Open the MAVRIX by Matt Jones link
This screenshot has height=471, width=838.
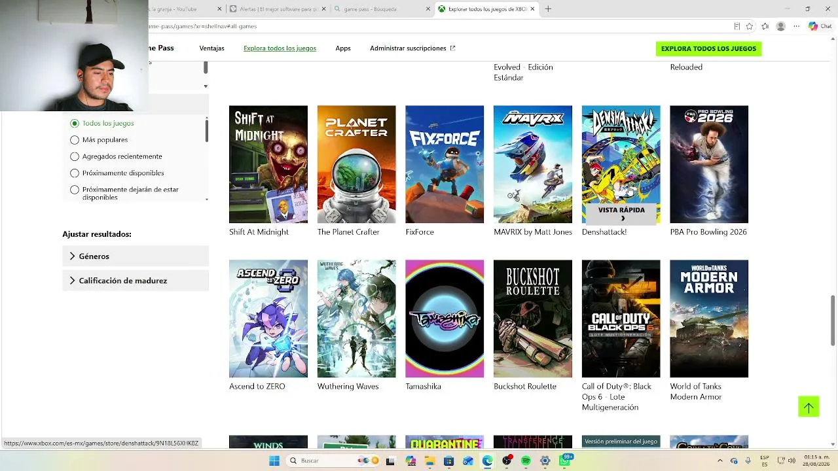coord(533,232)
